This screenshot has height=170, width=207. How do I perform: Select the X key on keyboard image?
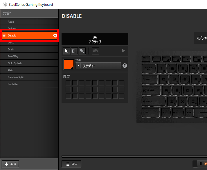[x=182, y=102]
